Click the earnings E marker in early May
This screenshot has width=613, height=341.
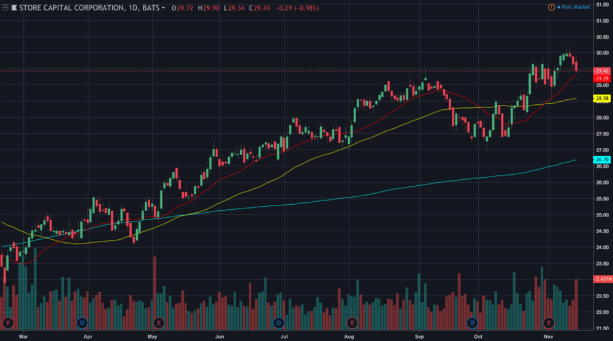point(158,322)
